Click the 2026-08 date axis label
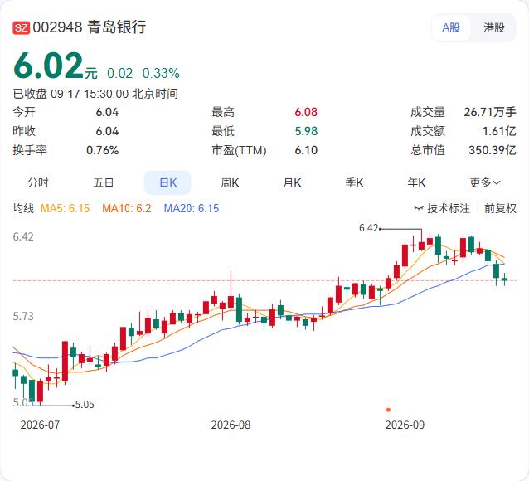This screenshot has height=481, width=529. pyautogui.click(x=231, y=425)
